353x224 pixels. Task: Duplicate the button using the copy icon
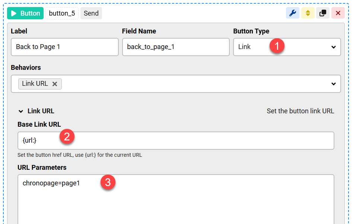(323, 13)
